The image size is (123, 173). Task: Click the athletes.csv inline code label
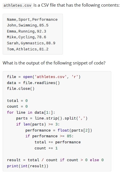tap(17, 5)
